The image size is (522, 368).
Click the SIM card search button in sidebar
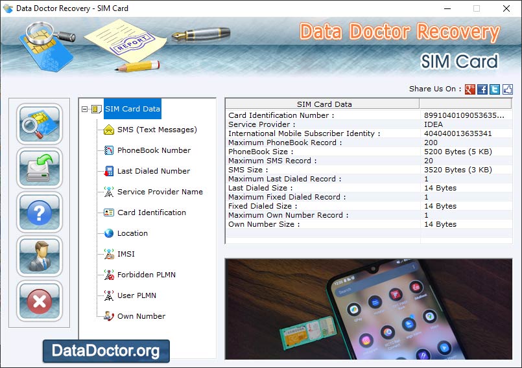click(x=40, y=124)
